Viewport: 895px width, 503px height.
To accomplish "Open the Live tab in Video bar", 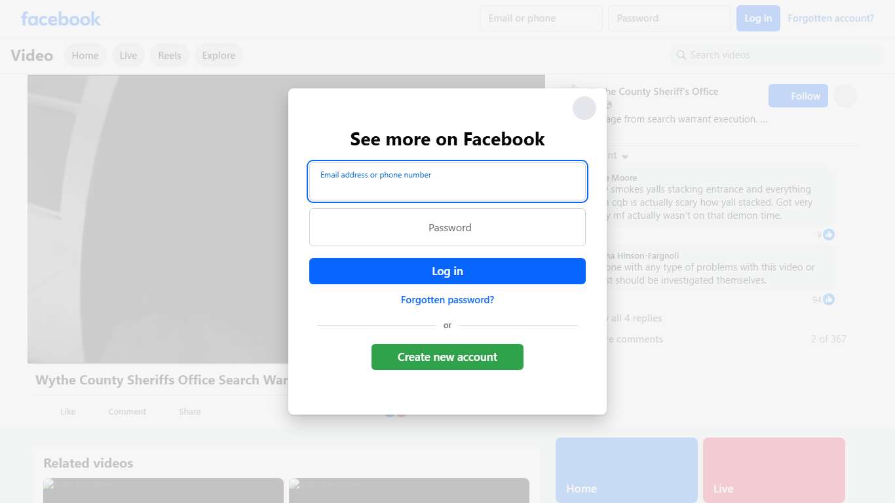I will [128, 56].
